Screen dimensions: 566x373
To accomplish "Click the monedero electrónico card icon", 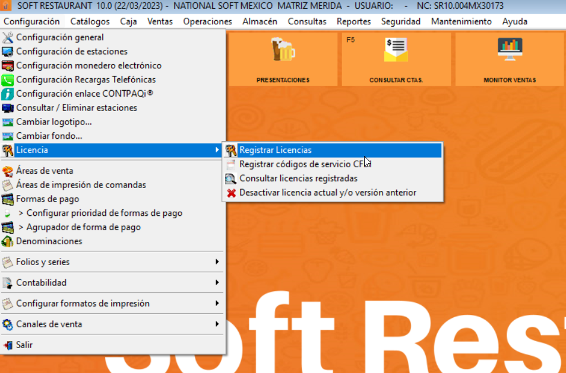I will 8,66.
